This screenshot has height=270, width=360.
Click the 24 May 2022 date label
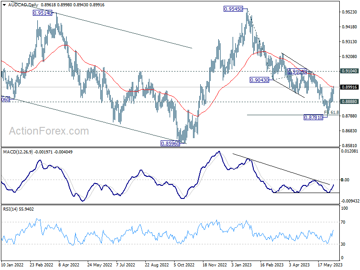[x=99, y=265]
